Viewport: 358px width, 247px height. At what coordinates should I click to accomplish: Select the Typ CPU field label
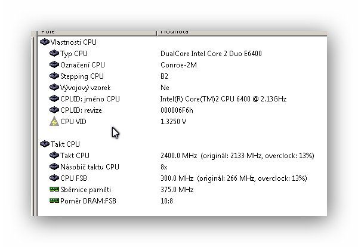point(74,54)
